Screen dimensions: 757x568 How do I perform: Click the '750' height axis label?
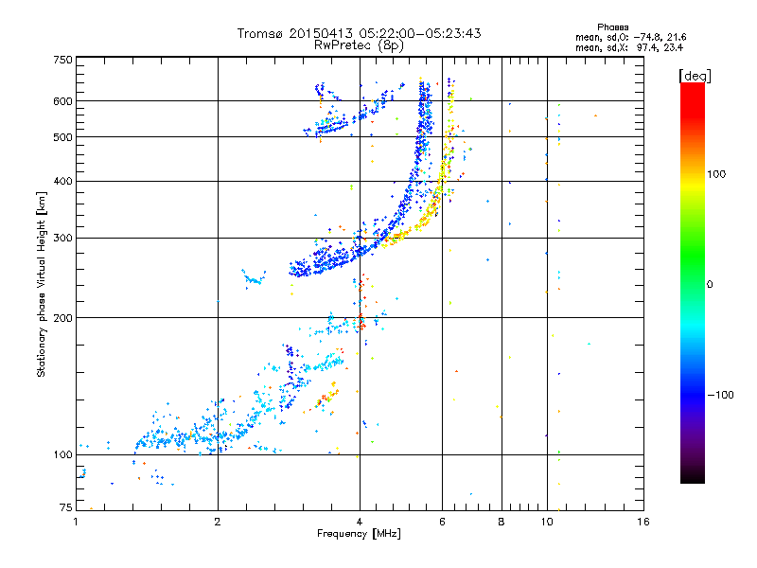62,60
